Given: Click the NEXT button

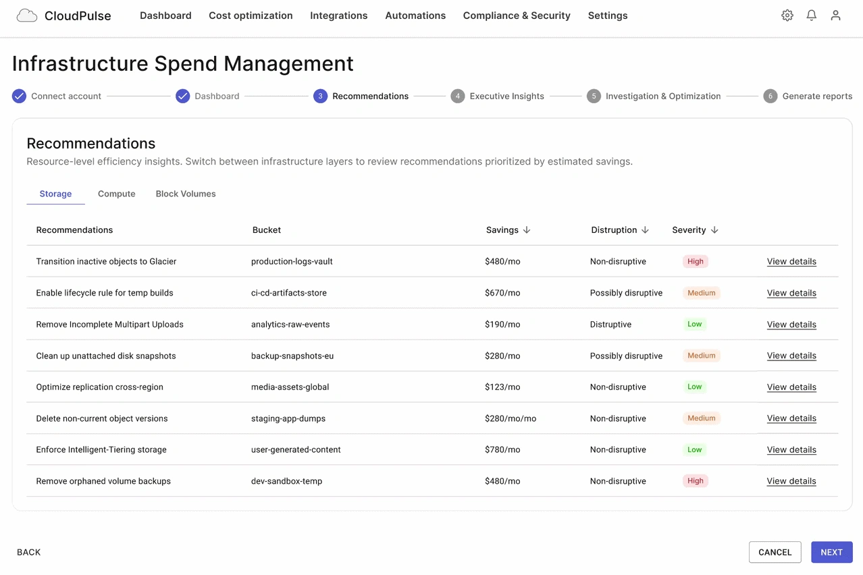Looking at the screenshot, I should [832, 552].
